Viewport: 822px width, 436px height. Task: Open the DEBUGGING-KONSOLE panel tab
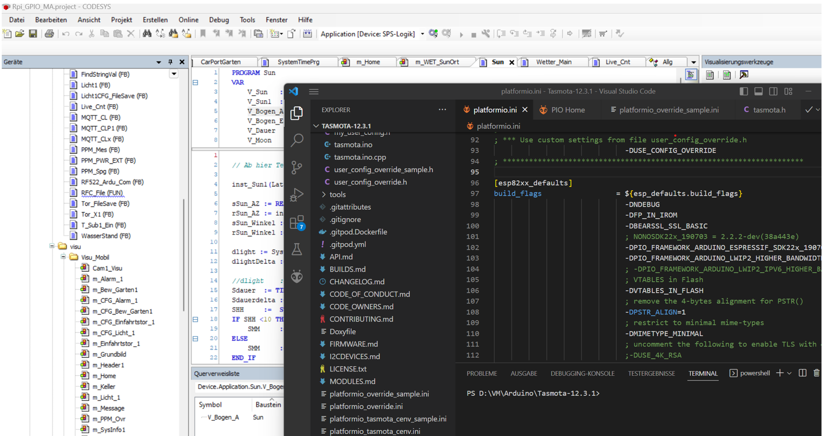tap(582, 373)
